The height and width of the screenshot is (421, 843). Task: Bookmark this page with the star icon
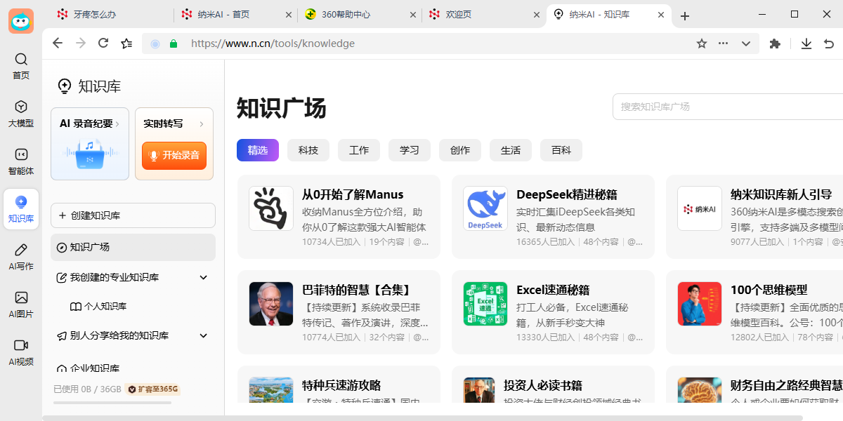pos(701,43)
